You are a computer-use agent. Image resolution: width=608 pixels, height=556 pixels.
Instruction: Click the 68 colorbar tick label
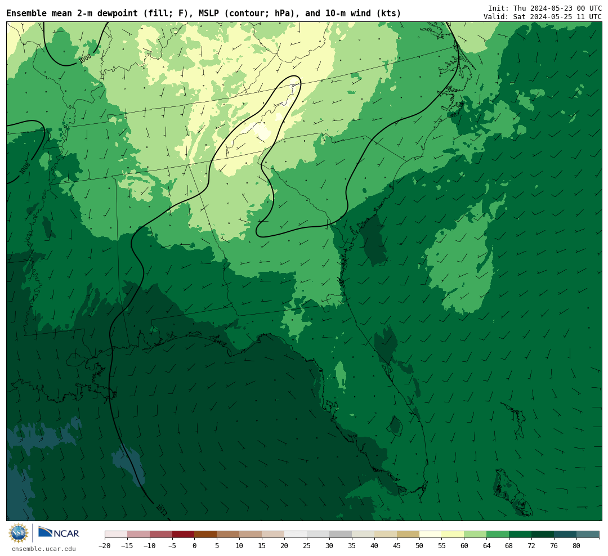[x=509, y=545]
